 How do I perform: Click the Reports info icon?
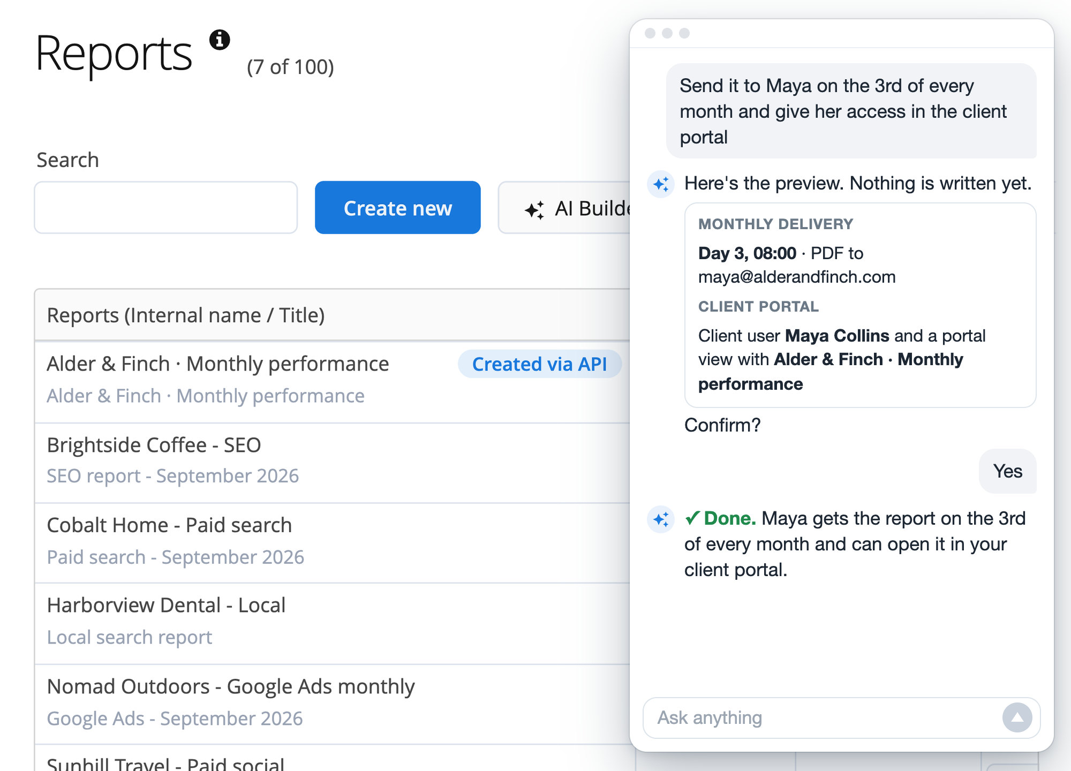[x=220, y=40]
